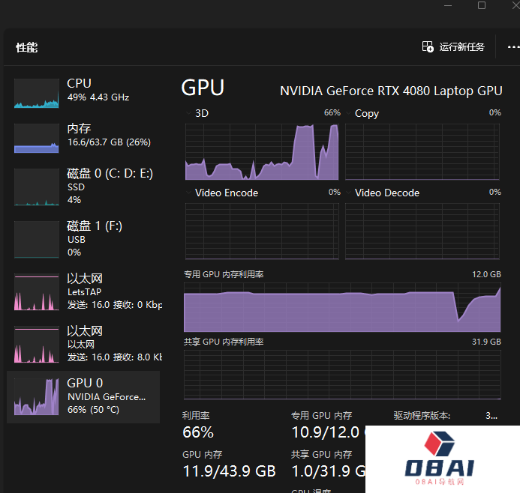Image resolution: width=520 pixels, height=493 pixels.
Task: Select the 以太网 adapter receiving 8.0 Kbps
Action: [83, 344]
